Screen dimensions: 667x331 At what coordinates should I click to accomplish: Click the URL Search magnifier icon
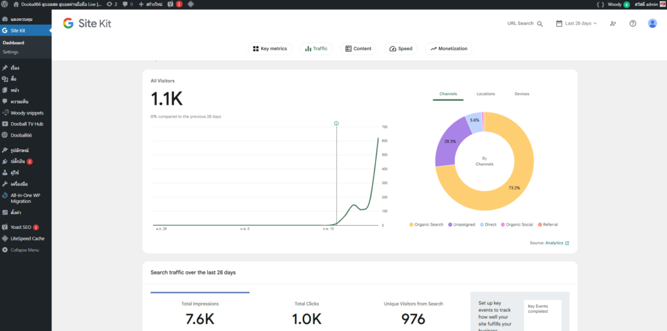click(539, 23)
